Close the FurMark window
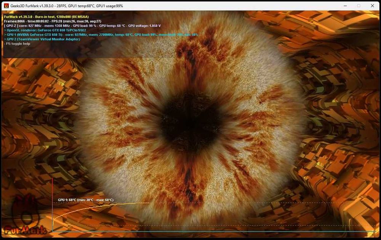 click(x=372, y=6)
